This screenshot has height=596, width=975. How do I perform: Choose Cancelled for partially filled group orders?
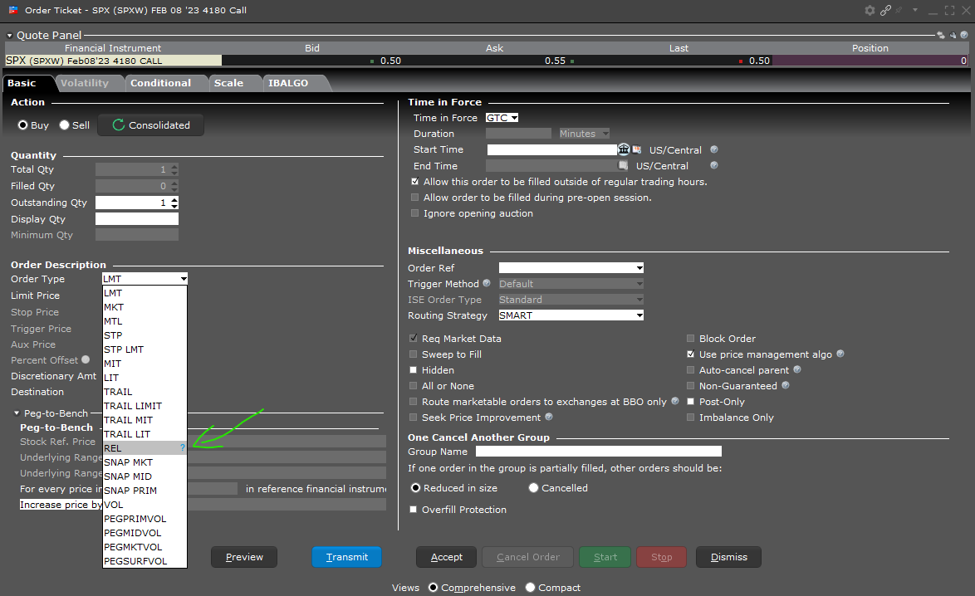click(532, 487)
